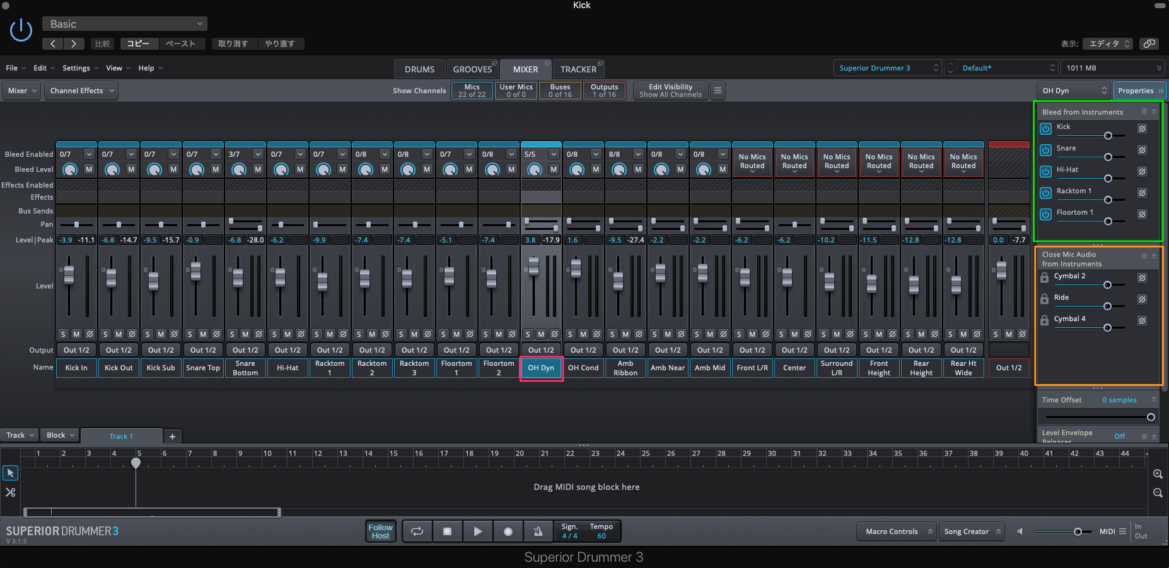Screen dimensions: 1169x568
Task: Toggle Snare bleed power button
Action: click(x=1046, y=150)
